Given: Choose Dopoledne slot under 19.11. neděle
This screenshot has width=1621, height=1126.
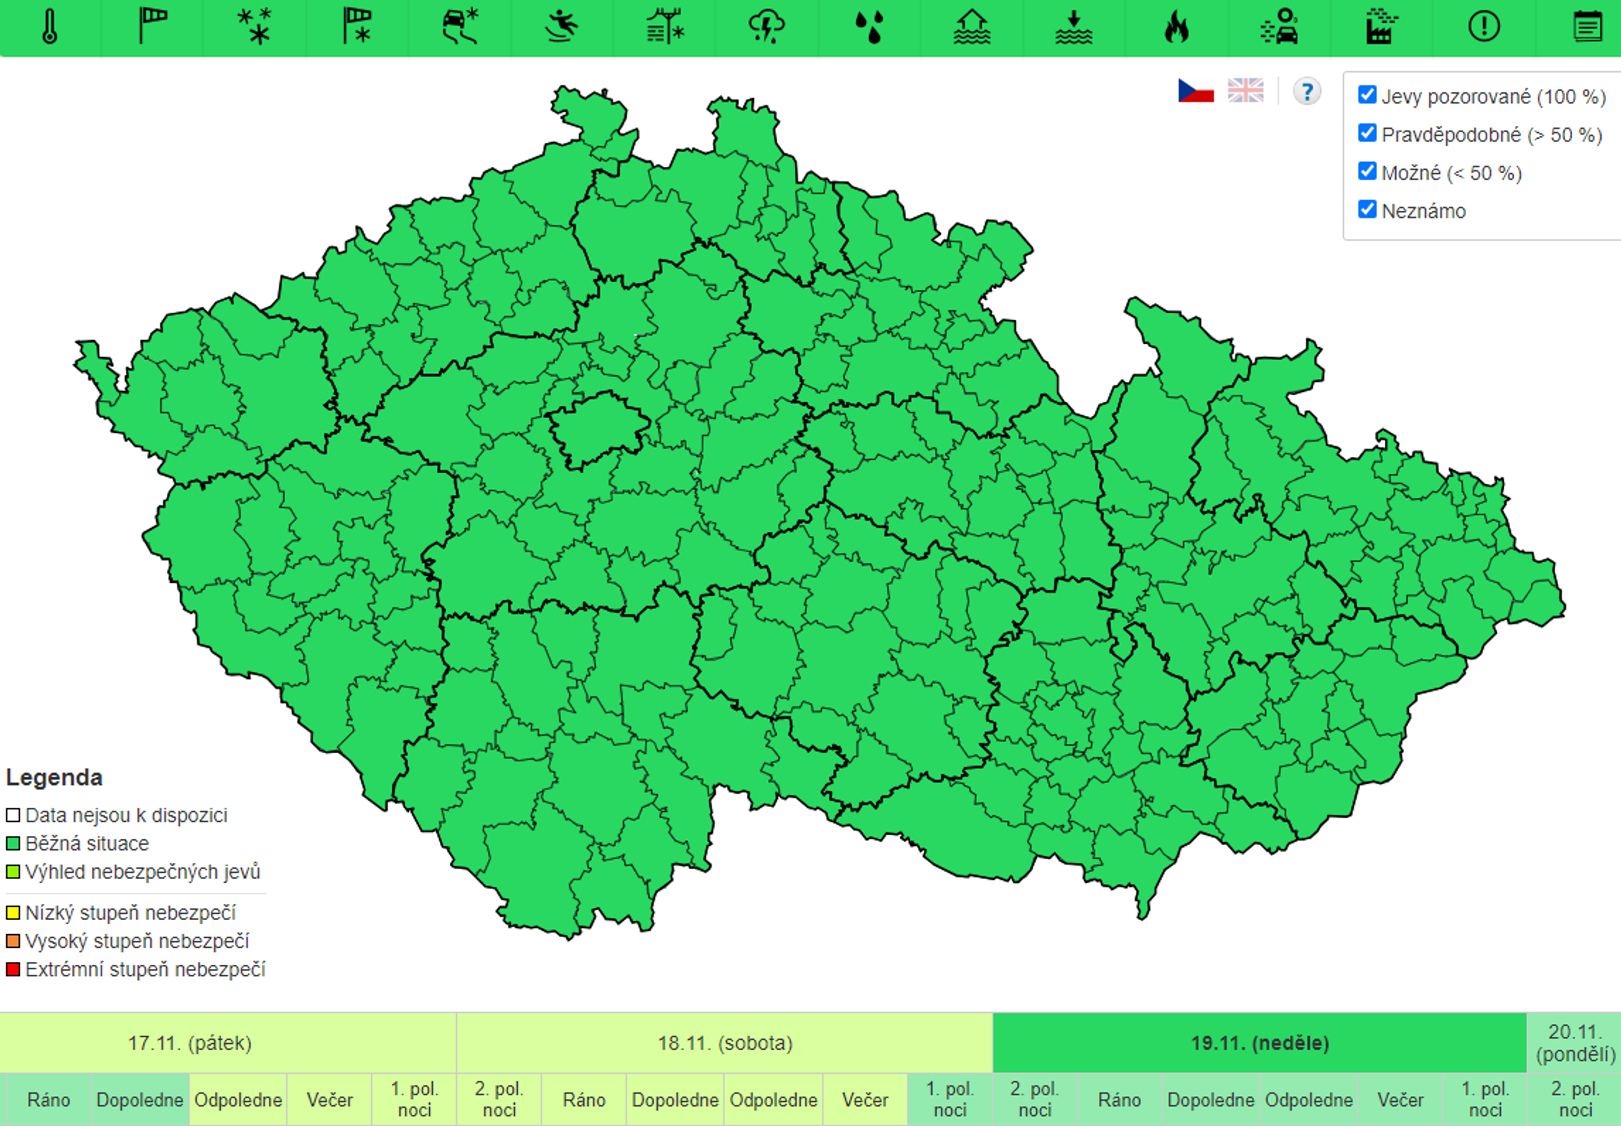Looking at the screenshot, I should pos(1210,1099).
